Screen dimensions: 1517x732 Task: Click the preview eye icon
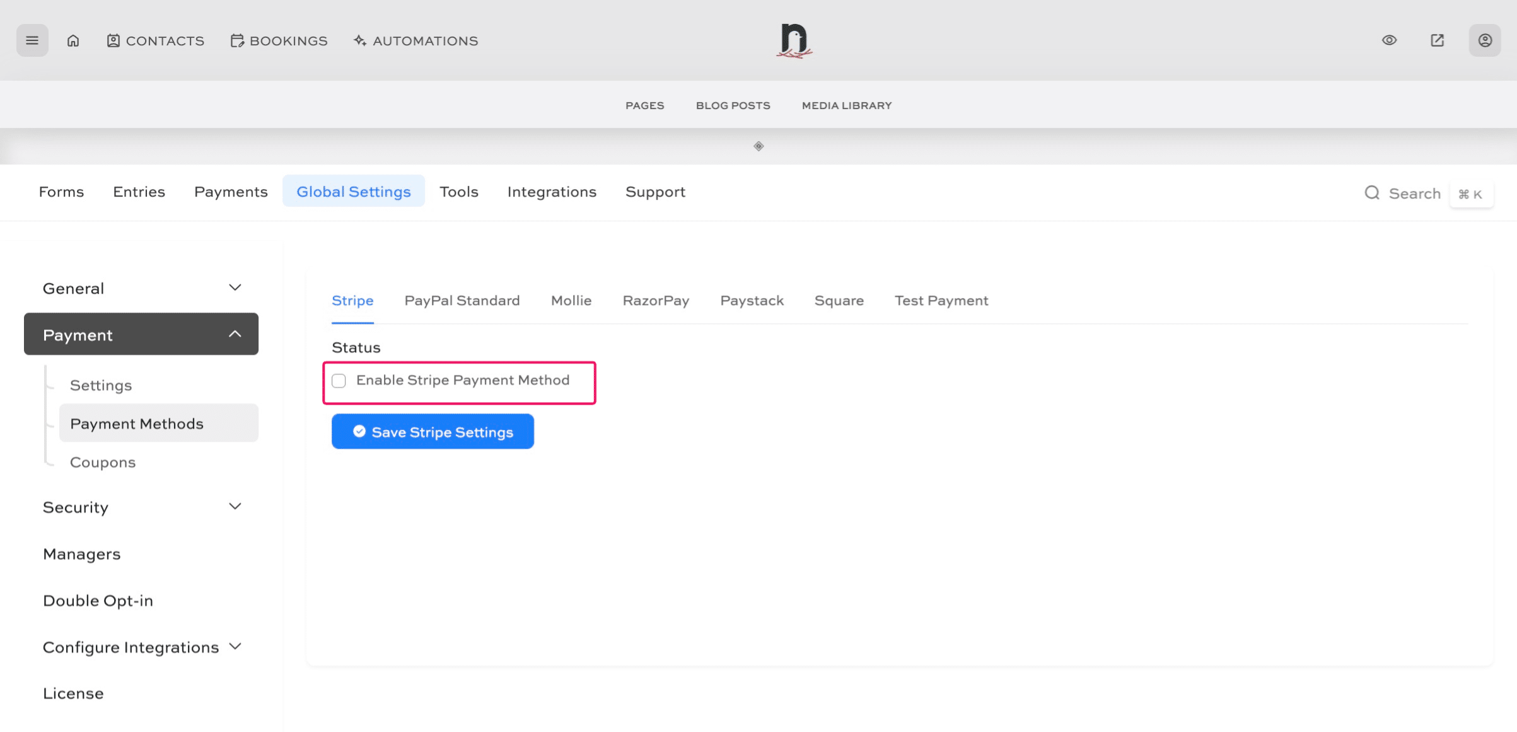tap(1389, 40)
